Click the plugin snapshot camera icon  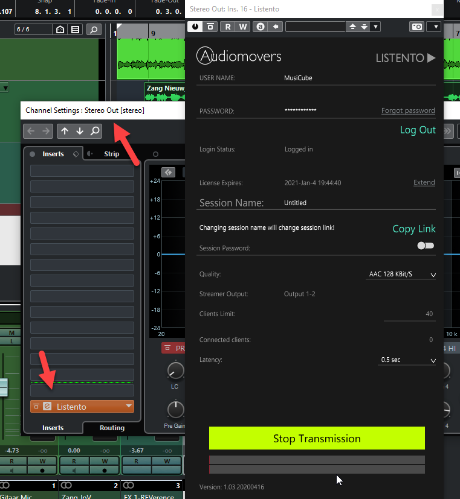pos(417,27)
